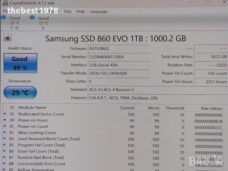The image size is (228, 171).
Task: Select the Power-on Hours attribute name
Action: pos(33,120)
